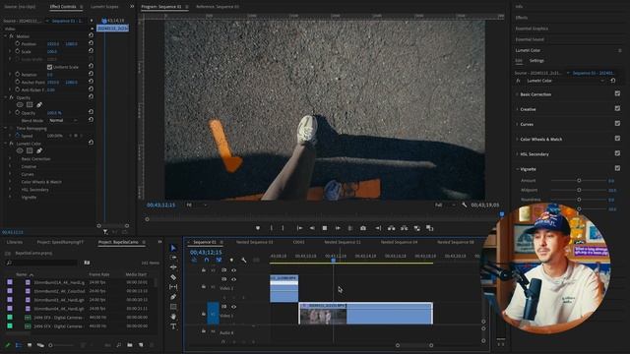Disable the Creative section checkbox
Viewport: 630px width, 354px height.
617,108
